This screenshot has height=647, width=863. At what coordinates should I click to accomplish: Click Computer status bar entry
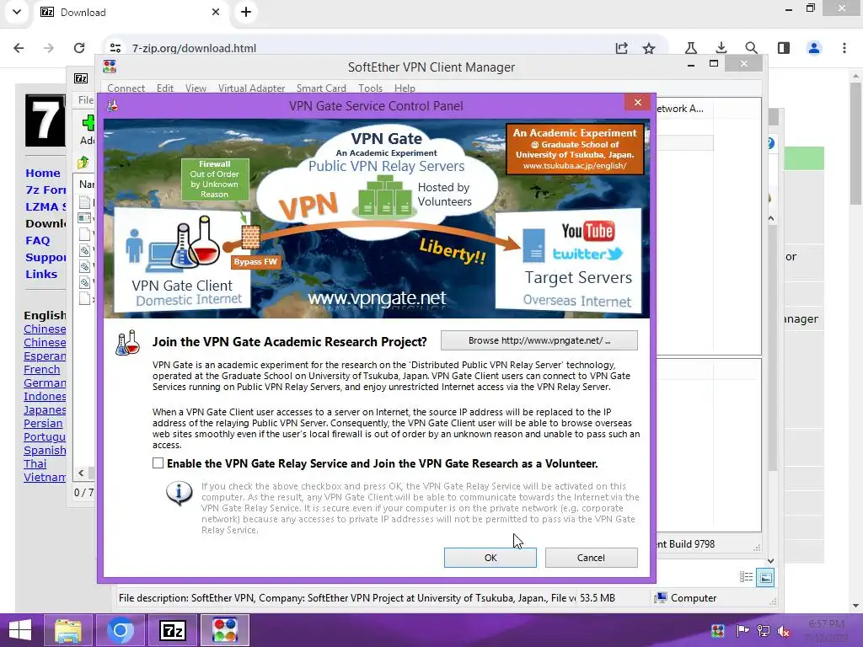(686, 598)
